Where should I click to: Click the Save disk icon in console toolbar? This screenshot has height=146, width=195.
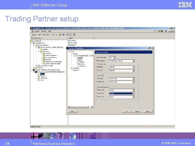(162, 31)
